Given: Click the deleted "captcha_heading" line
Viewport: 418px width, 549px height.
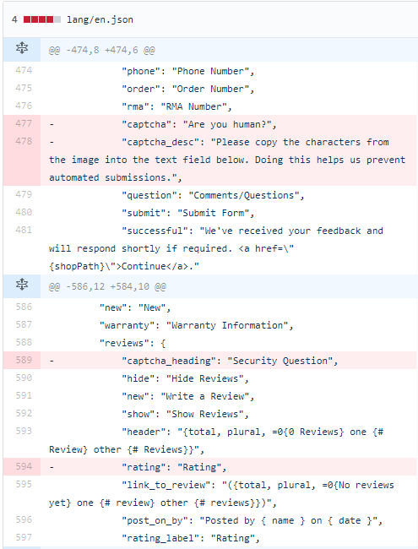Looking at the screenshot, I should (x=229, y=361).
